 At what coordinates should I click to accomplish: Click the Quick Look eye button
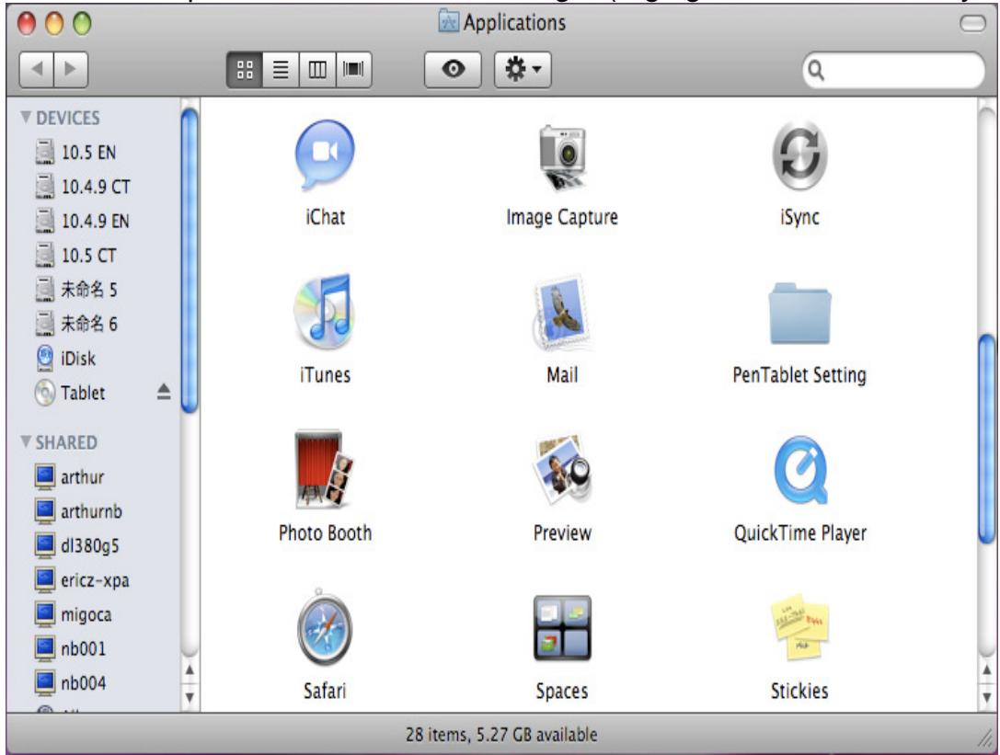[x=453, y=69]
